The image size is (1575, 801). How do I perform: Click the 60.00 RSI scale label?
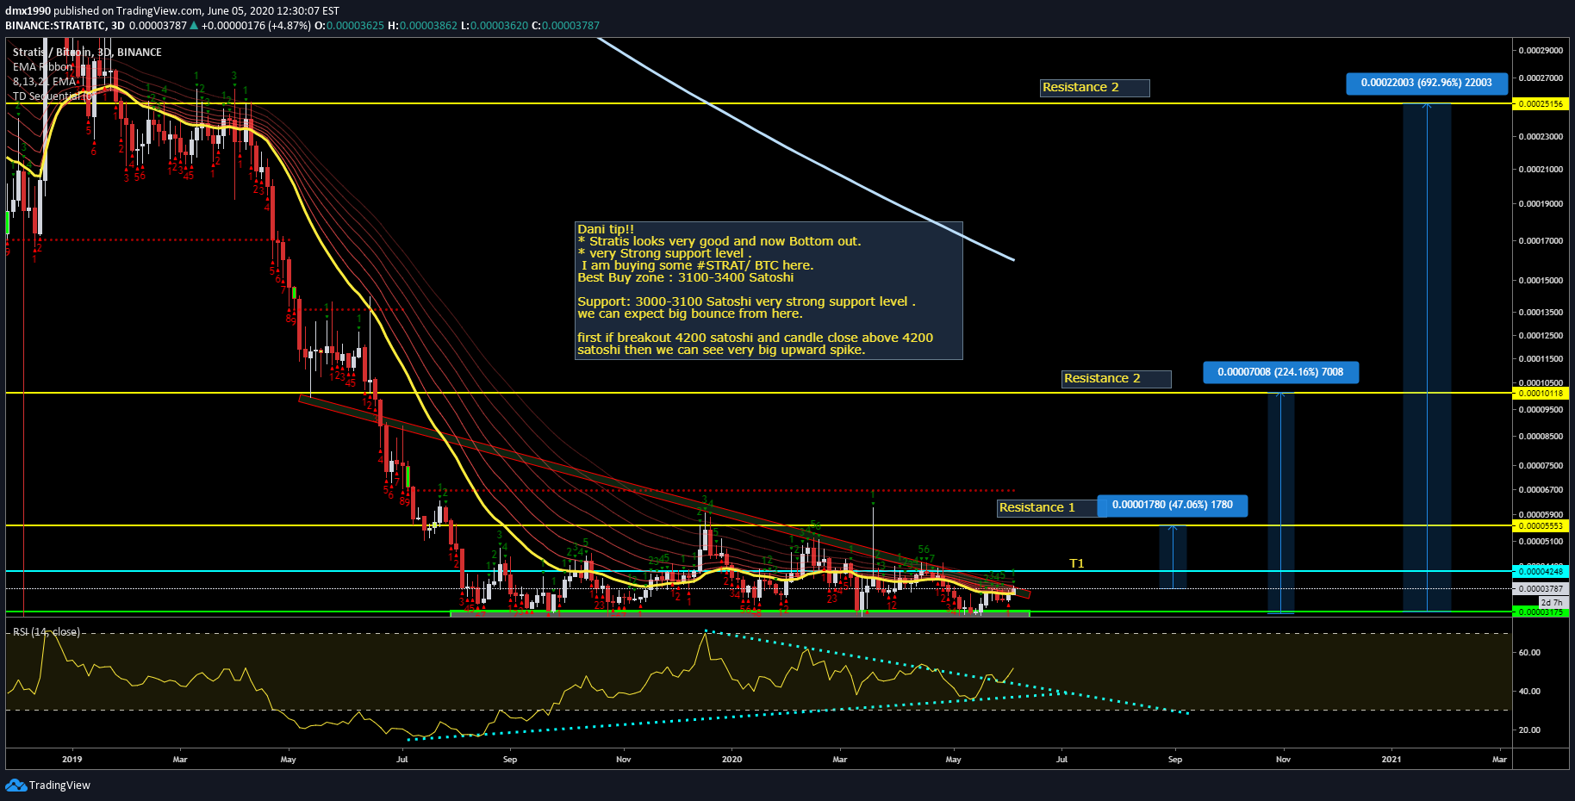[1529, 652]
